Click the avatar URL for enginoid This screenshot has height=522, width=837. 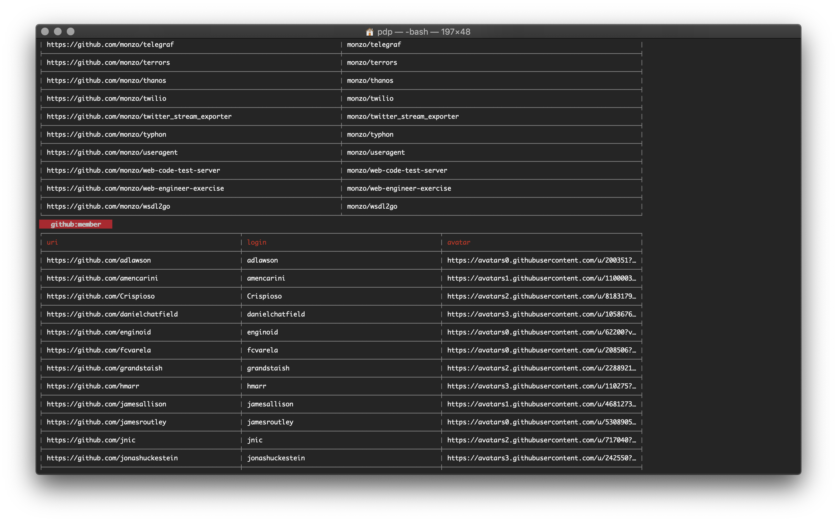click(x=541, y=332)
